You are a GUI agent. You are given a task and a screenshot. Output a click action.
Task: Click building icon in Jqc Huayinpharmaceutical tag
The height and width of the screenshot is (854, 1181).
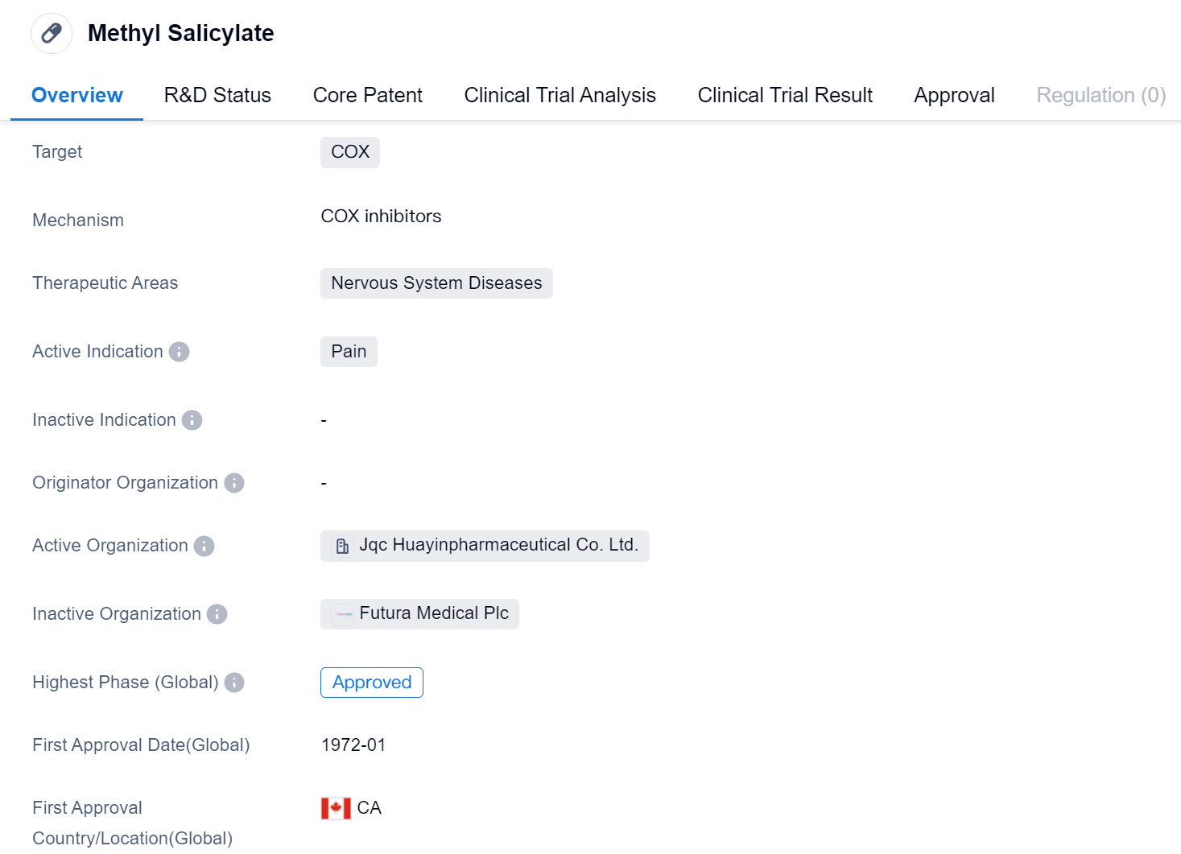click(x=342, y=546)
